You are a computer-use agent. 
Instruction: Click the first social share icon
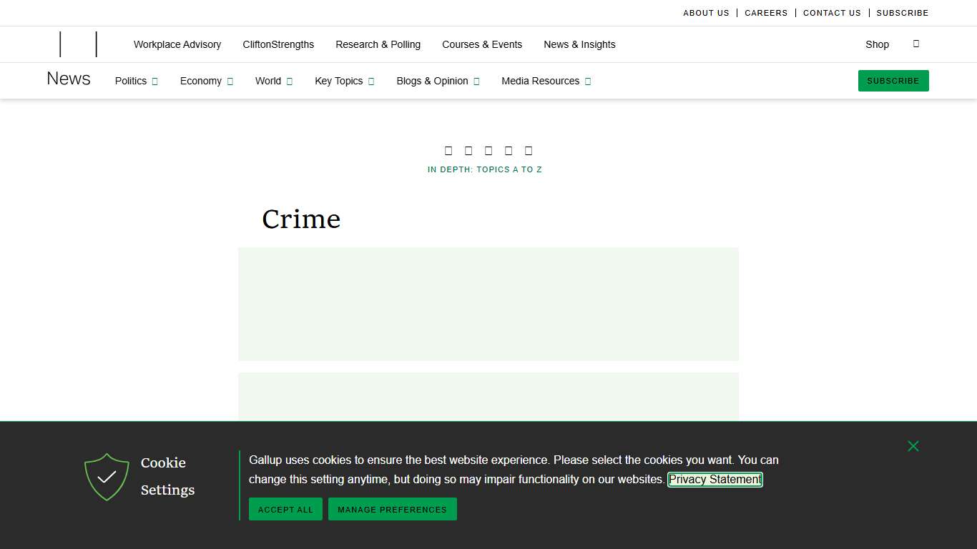448,150
